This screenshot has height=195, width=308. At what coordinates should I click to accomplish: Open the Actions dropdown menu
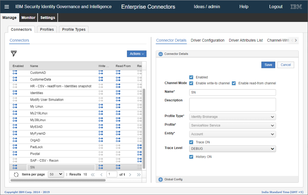[x=137, y=54]
